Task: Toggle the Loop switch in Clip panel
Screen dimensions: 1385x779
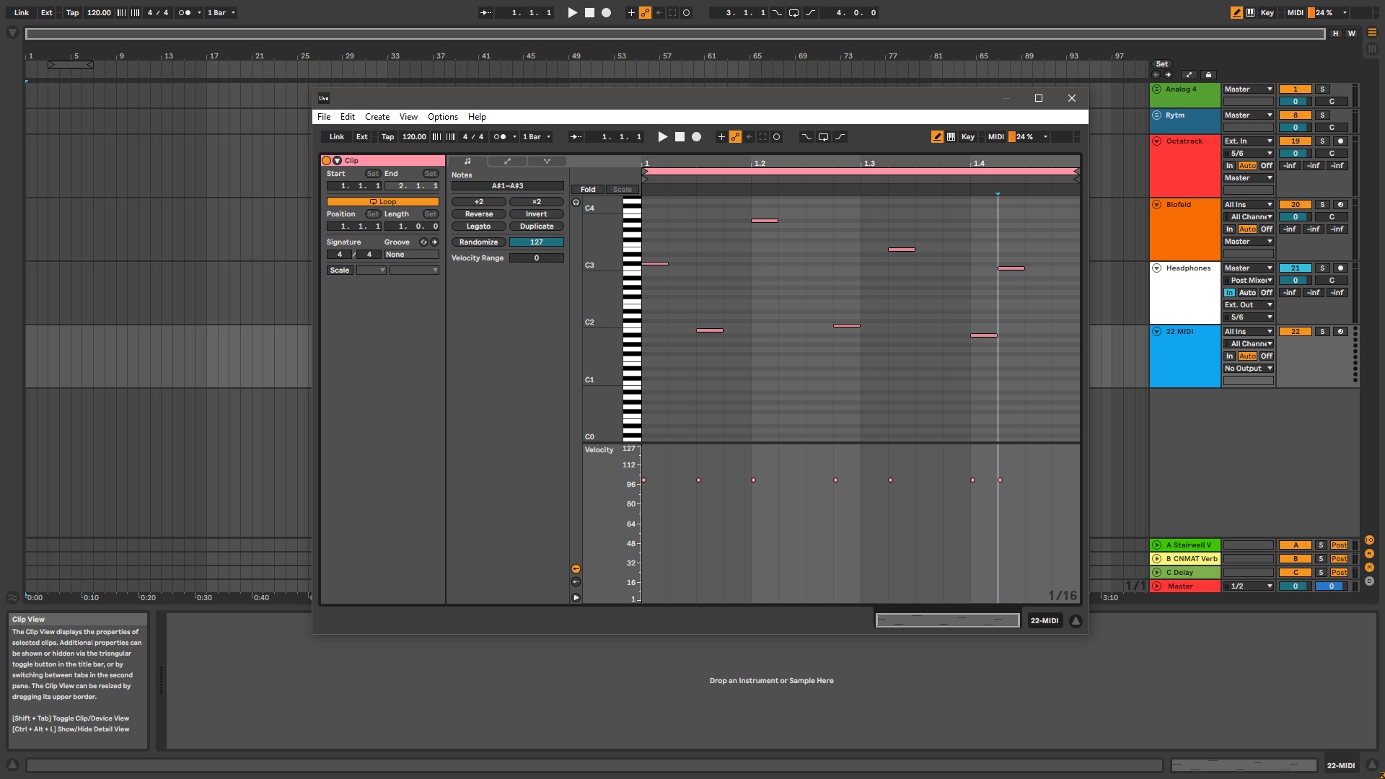Action: tap(382, 202)
